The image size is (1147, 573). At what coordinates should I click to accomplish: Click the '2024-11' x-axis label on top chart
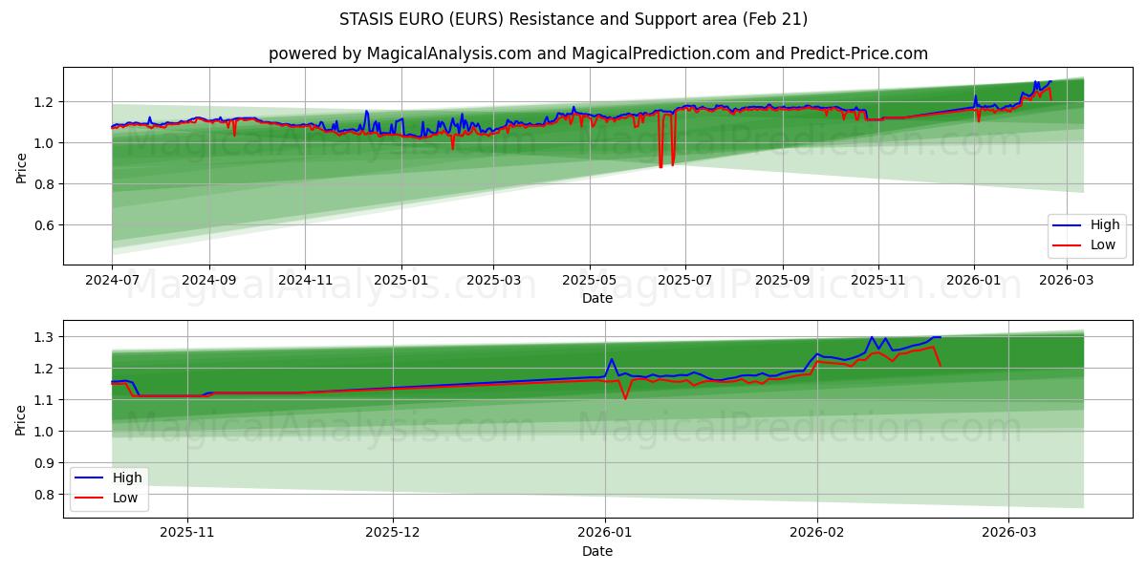[305, 281]
